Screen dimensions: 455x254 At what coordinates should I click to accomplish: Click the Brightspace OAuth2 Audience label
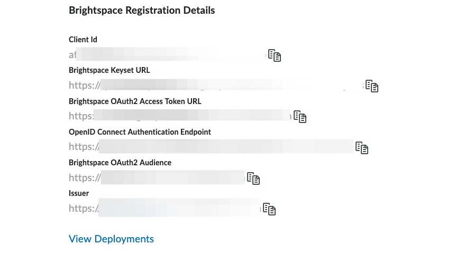coord(120,163)
